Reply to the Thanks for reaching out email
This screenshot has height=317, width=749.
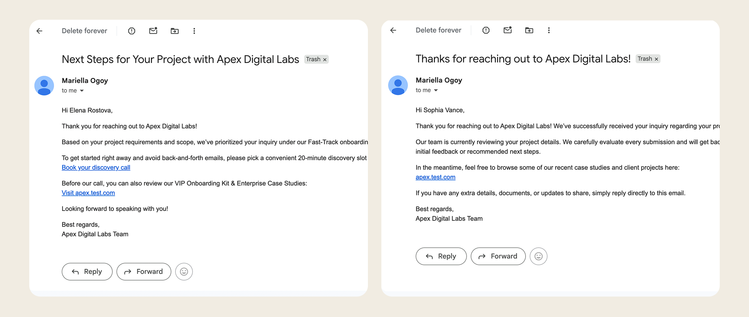(441, 256)
